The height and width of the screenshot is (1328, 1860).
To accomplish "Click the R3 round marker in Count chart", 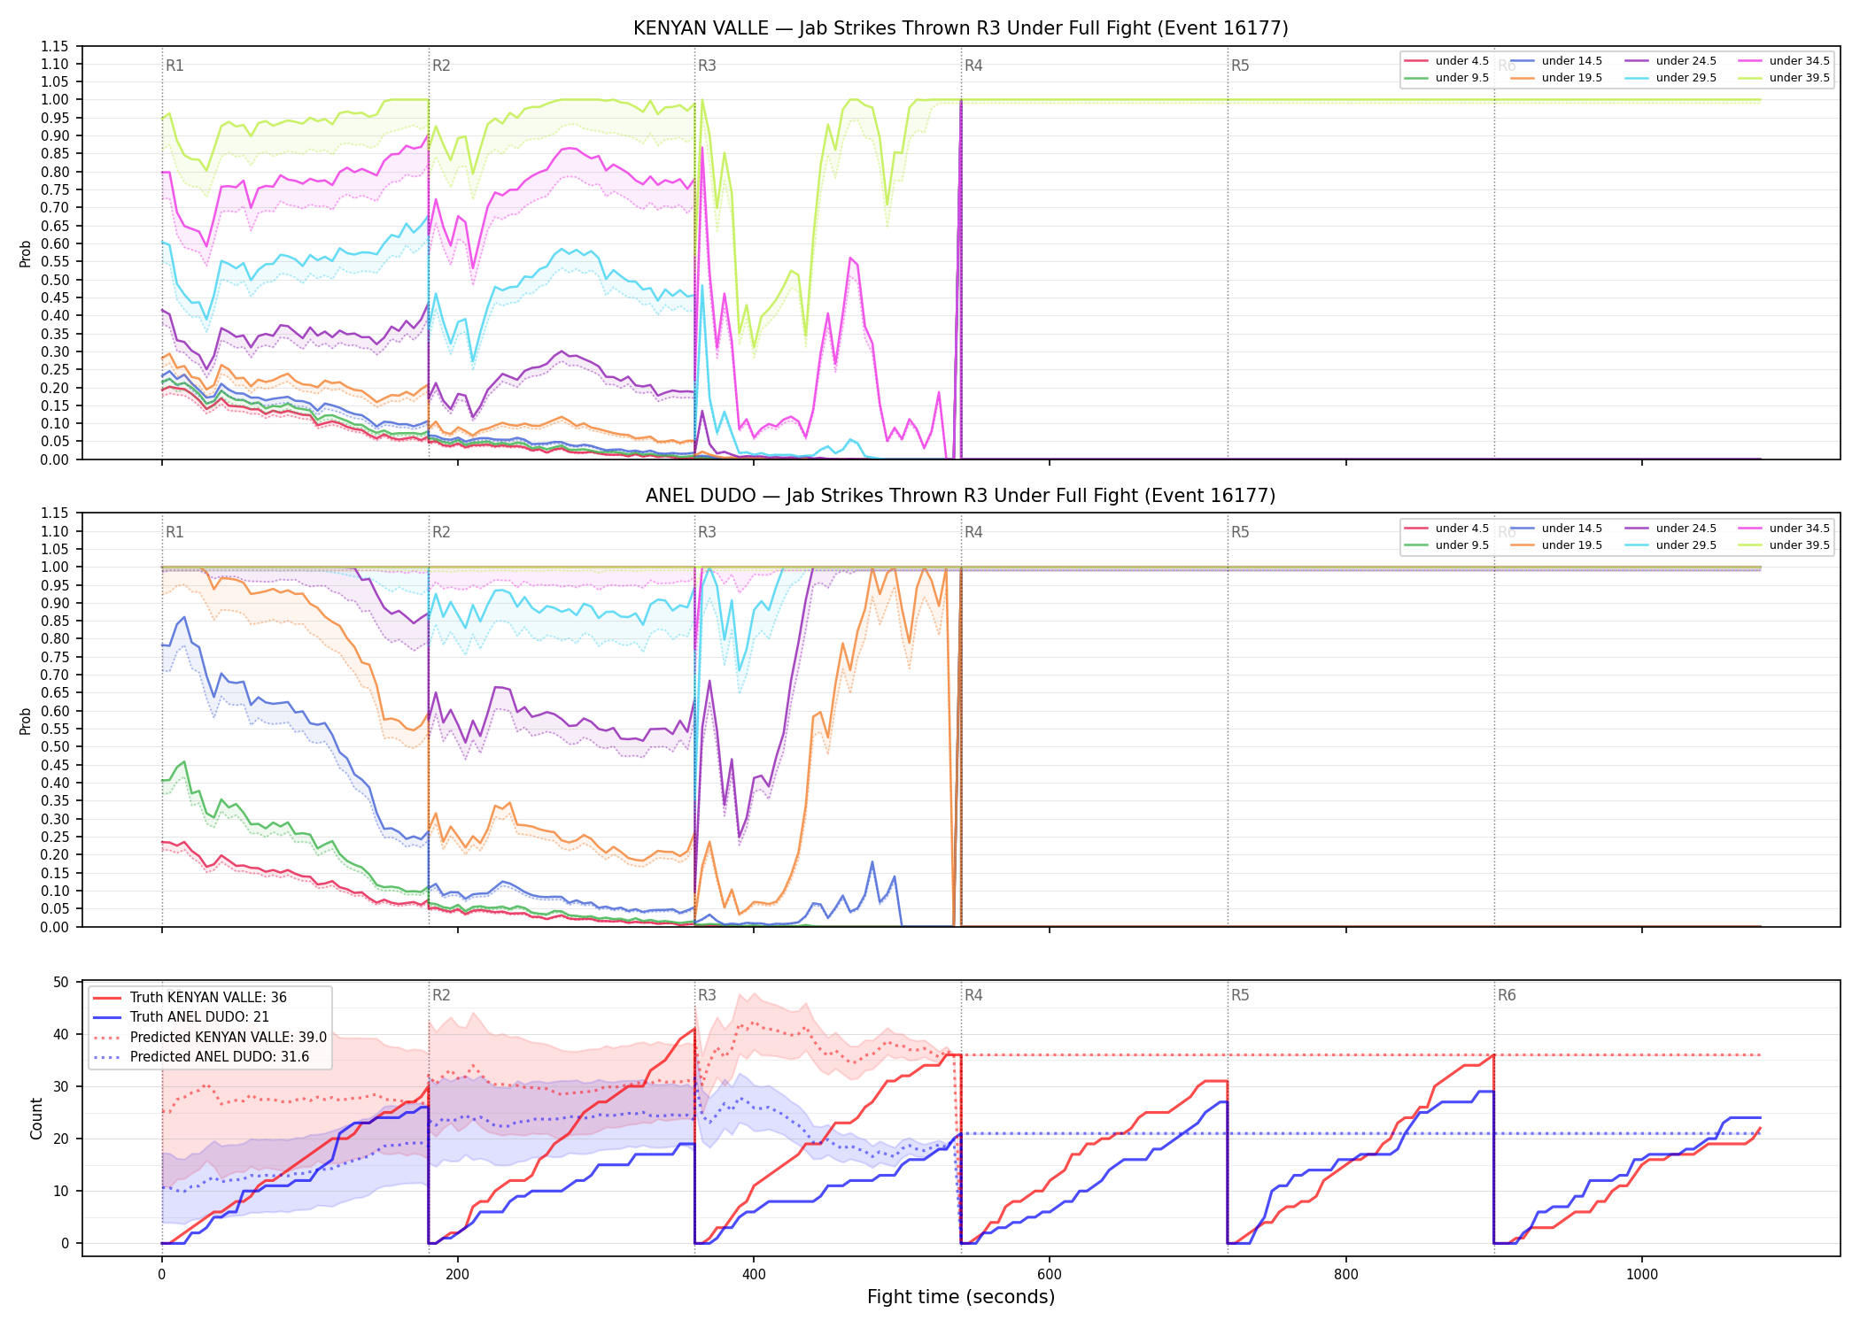I will [x=707, y=995].
